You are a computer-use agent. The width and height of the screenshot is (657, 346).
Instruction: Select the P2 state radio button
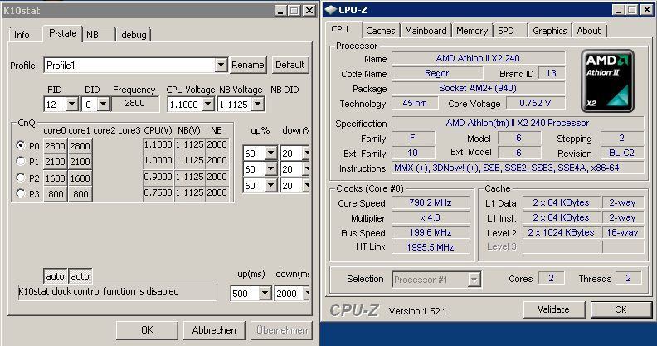point(20,178)
